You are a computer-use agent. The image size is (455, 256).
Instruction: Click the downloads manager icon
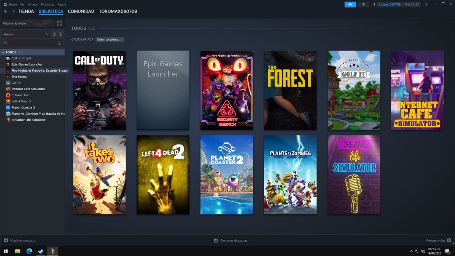pyautogui.click(x=216, y=240)
